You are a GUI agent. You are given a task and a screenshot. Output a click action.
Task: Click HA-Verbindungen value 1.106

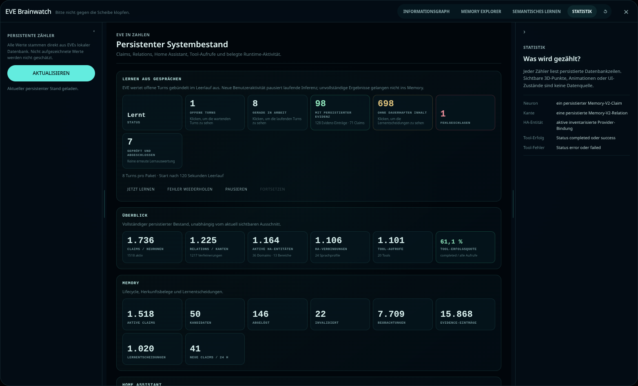[x=328, y=240]
